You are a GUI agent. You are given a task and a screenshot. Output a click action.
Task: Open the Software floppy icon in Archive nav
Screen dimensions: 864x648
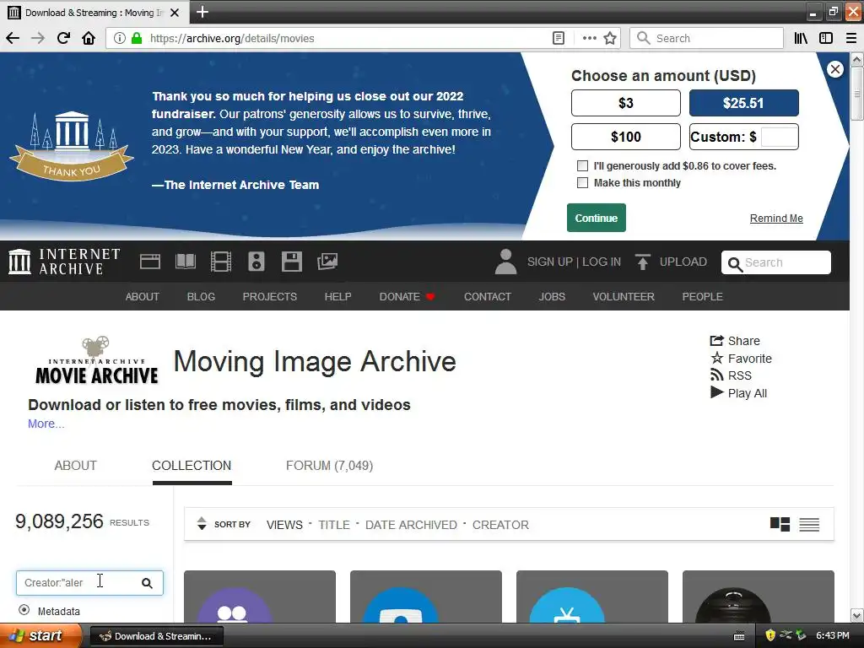pos(291,262)
